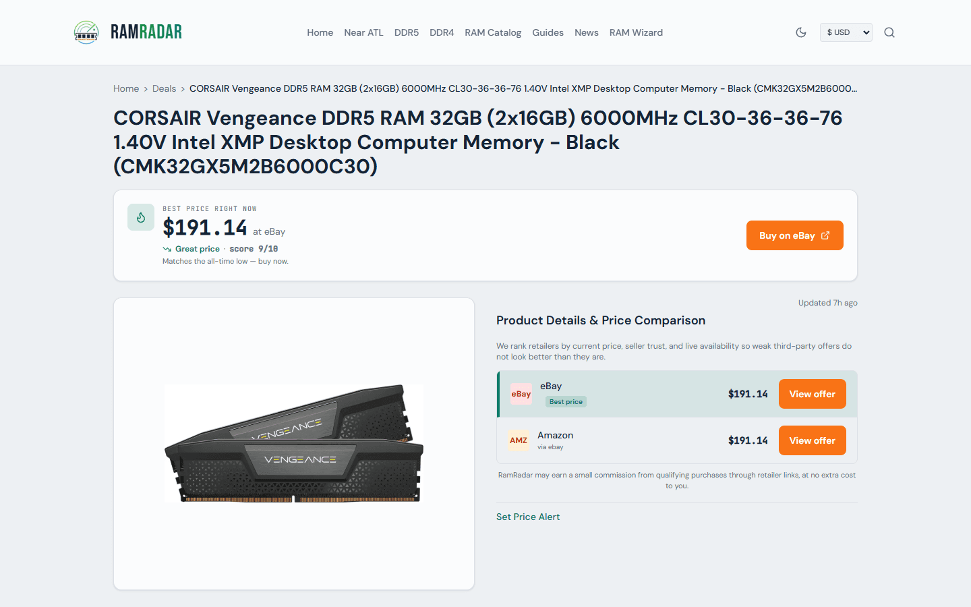Image resolution: width=971 pixels, height=607 pixels.
Task: Click 'Product Details & Price Comparison' heading
Action: (601, 320)
